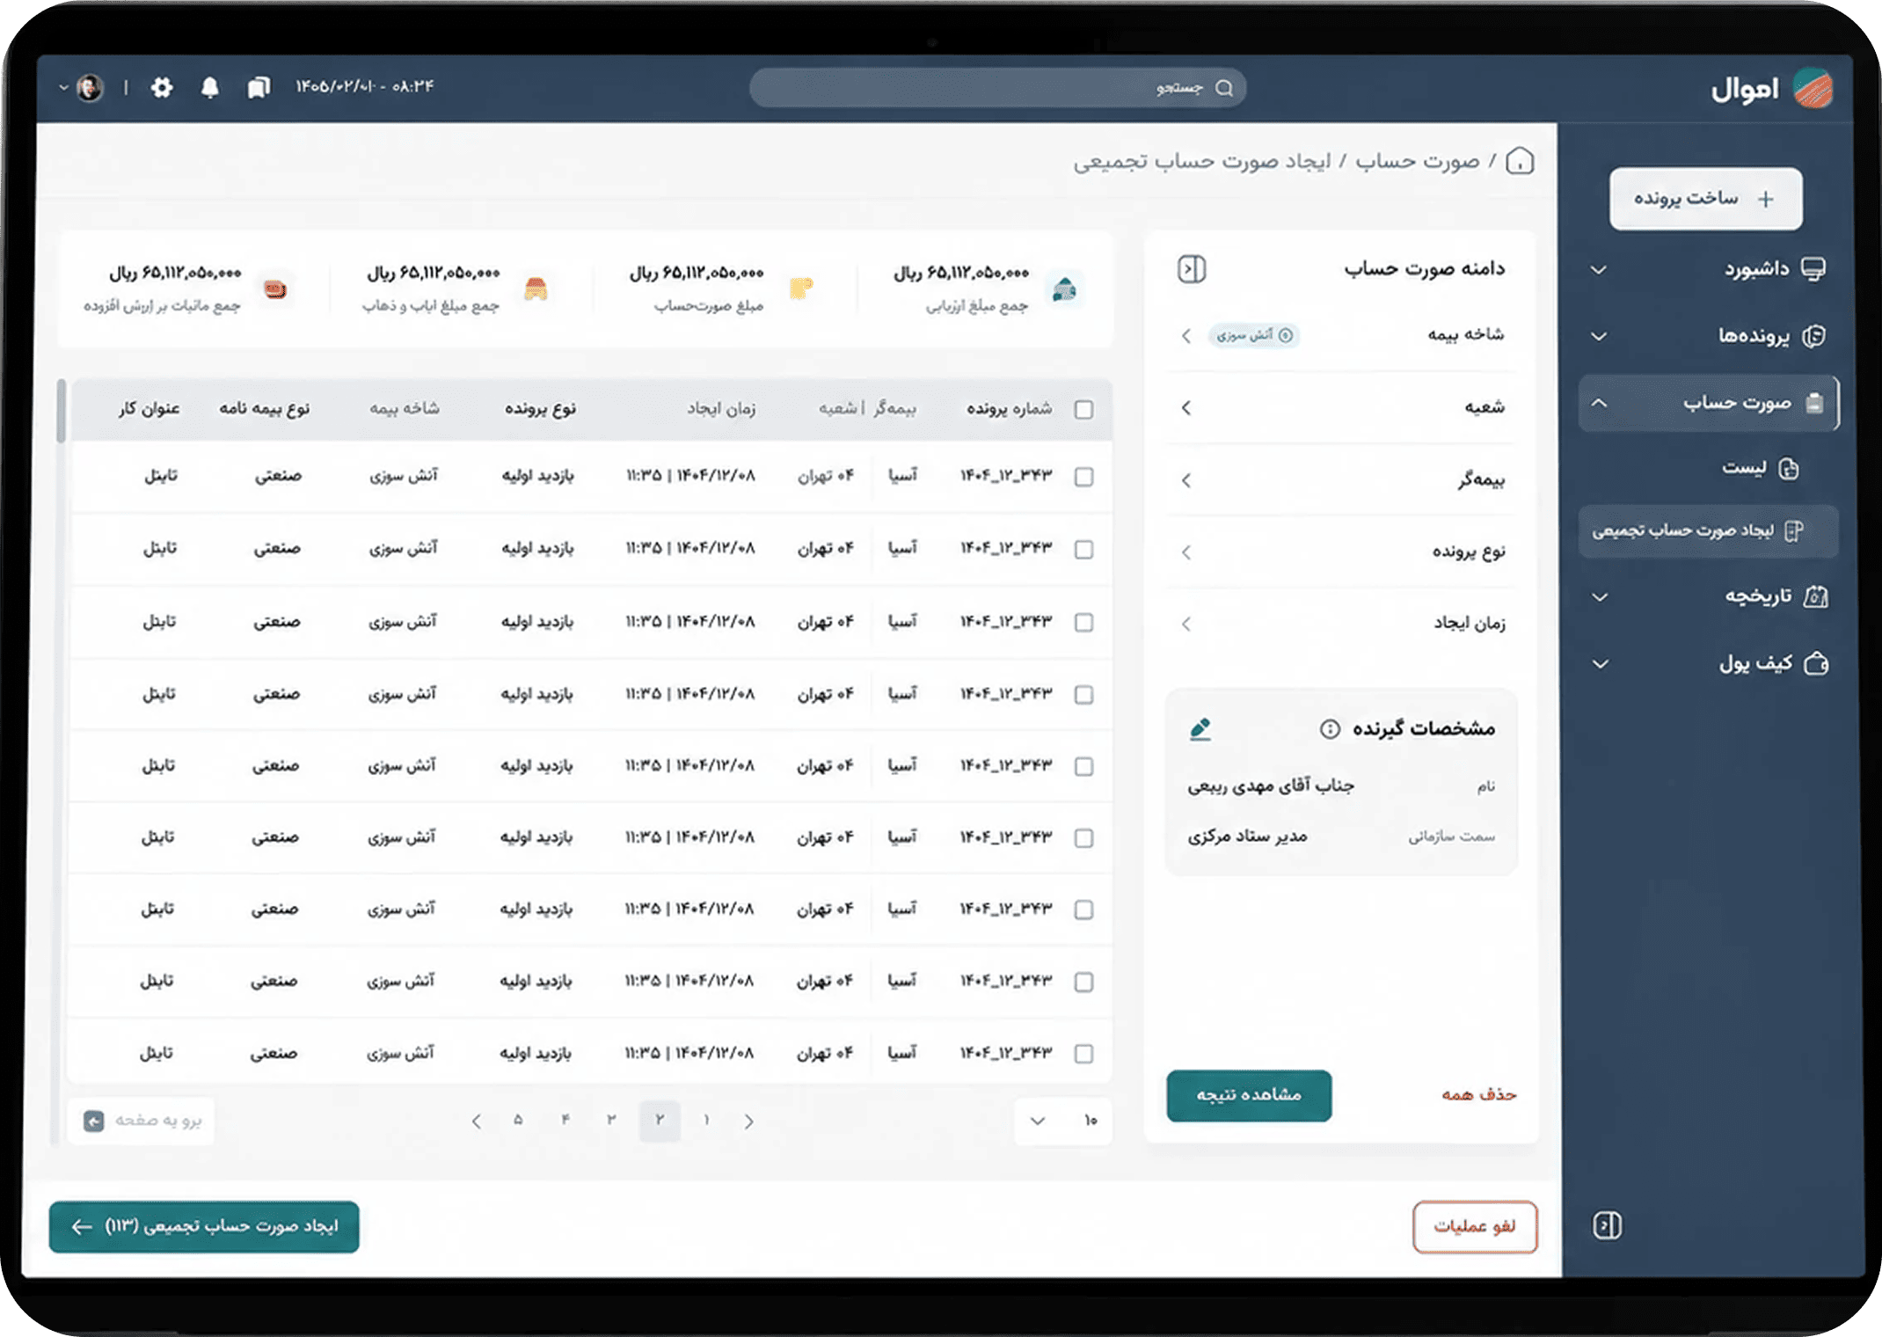Open the bookmarks icon in header
The width and height of the screenshot is (1882, 1337).
(259, 87)
